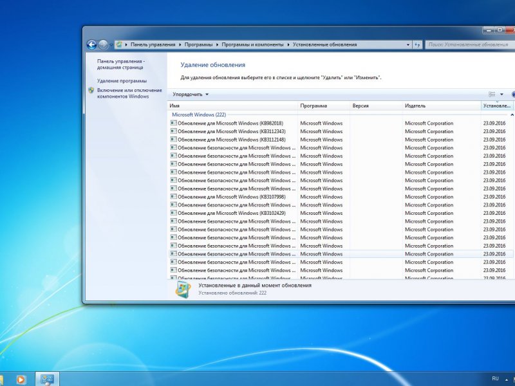Click the change view icon in toolbar
Image resolution: width=515 pixels, height=386 pixels.
tap(492, 95)
